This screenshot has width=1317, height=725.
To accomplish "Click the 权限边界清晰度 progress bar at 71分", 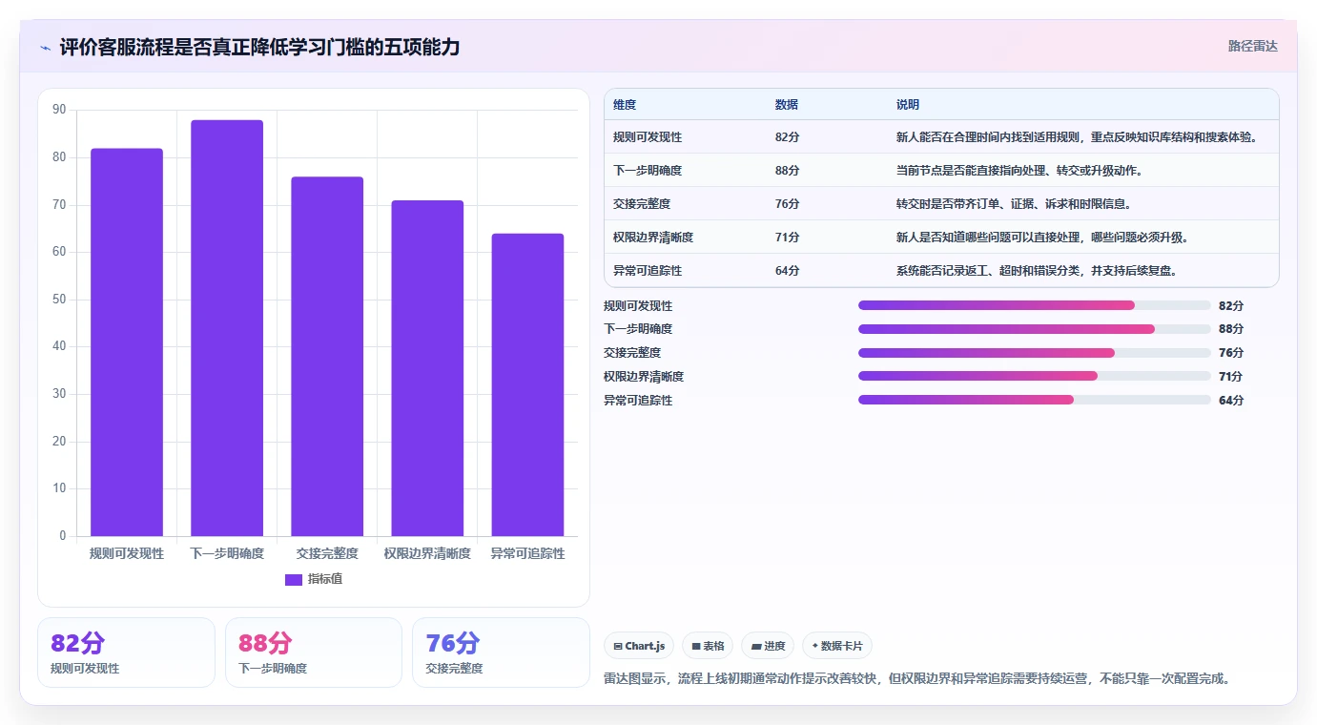I will (1035, 376).
